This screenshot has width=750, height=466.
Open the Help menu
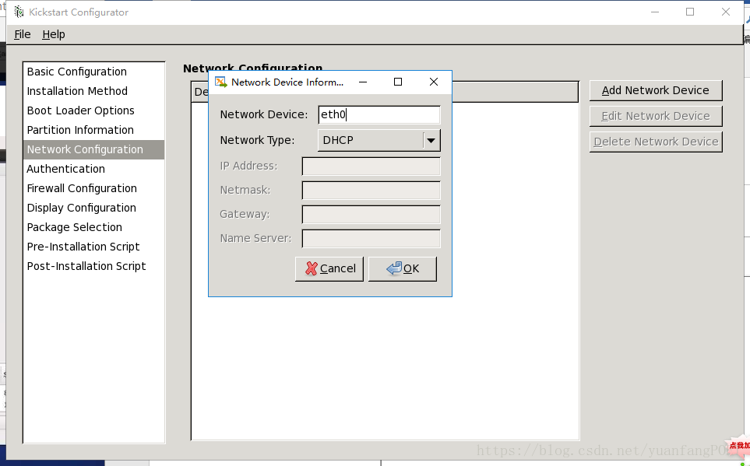pos(54,34)
